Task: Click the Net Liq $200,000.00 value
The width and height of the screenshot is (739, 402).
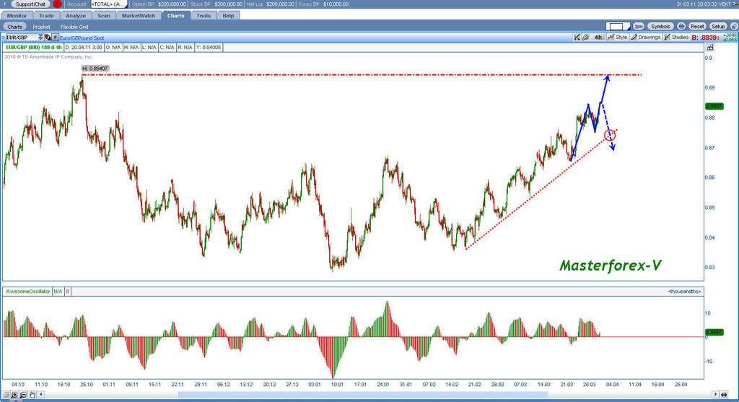Action: tap(281, 4)
